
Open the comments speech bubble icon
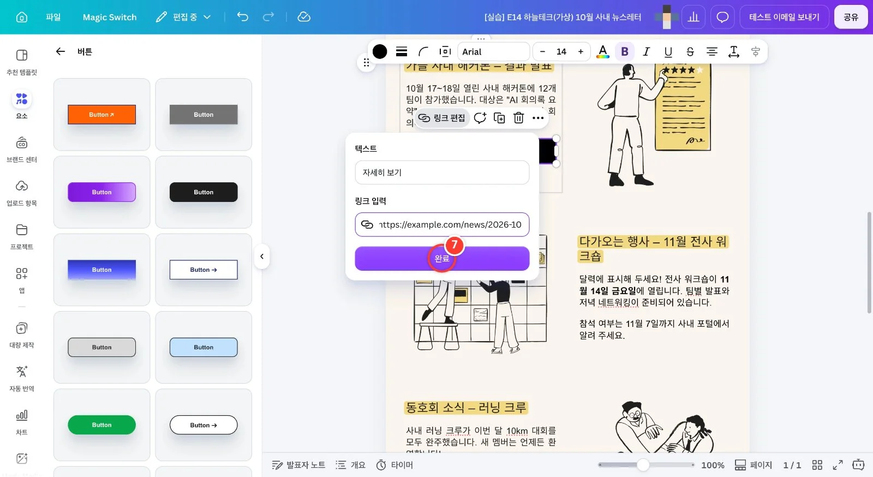click(x=722, y=17)
